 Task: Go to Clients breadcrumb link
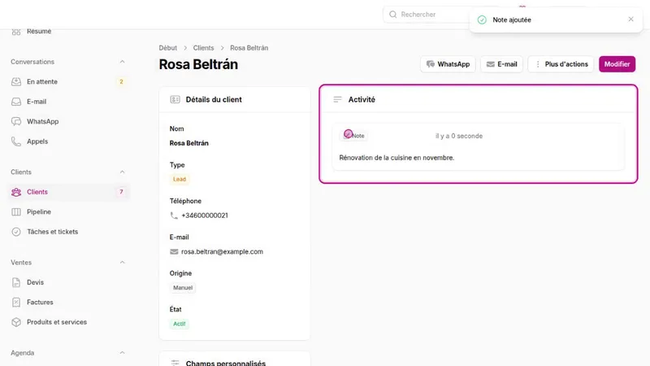tap(204, 48)
